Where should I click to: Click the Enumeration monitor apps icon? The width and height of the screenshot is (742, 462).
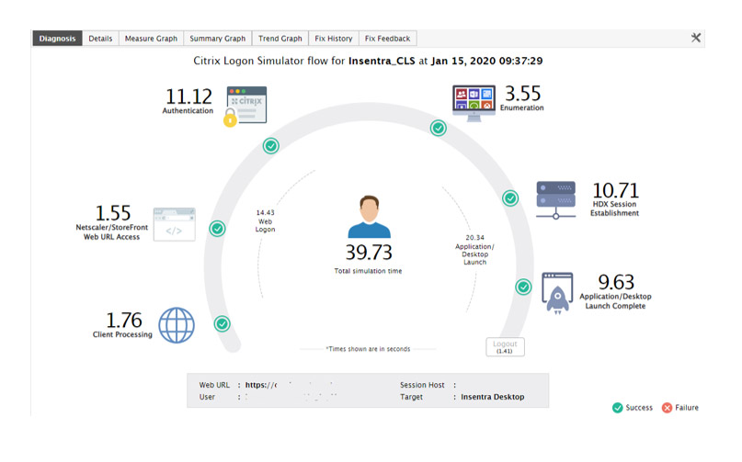[474, 103]
